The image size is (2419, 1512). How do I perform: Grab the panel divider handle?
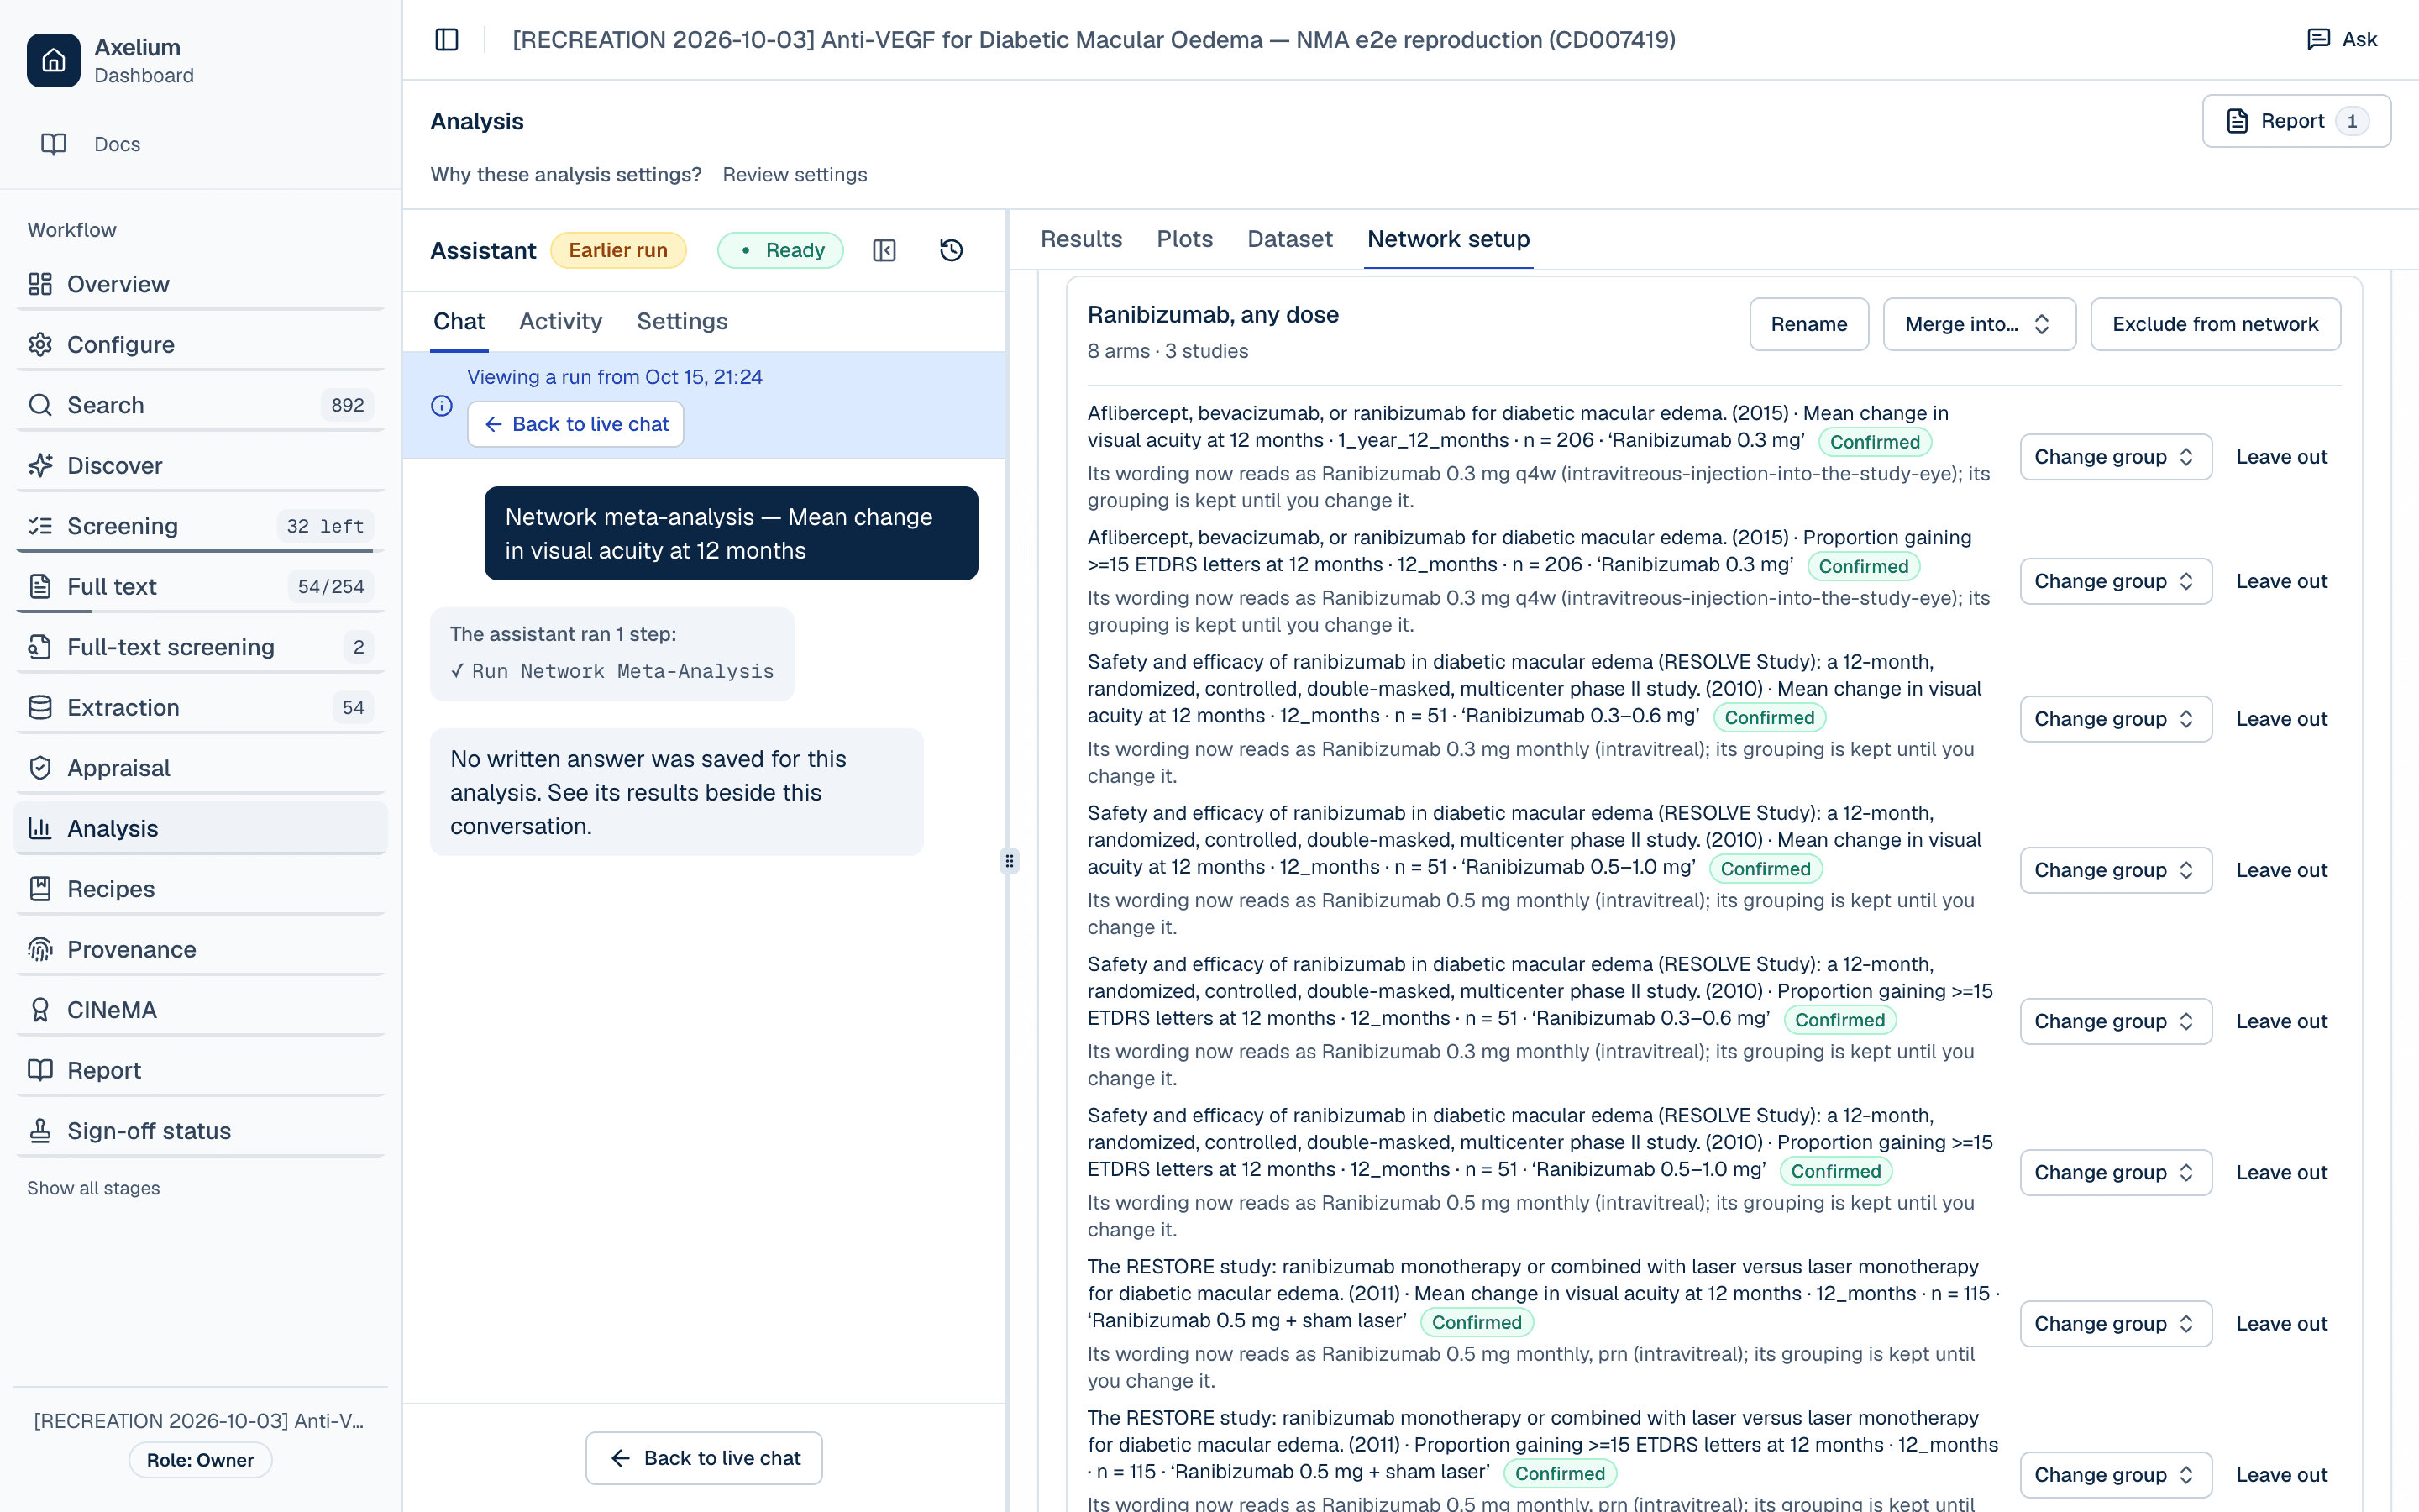[x=1010, y=861]
